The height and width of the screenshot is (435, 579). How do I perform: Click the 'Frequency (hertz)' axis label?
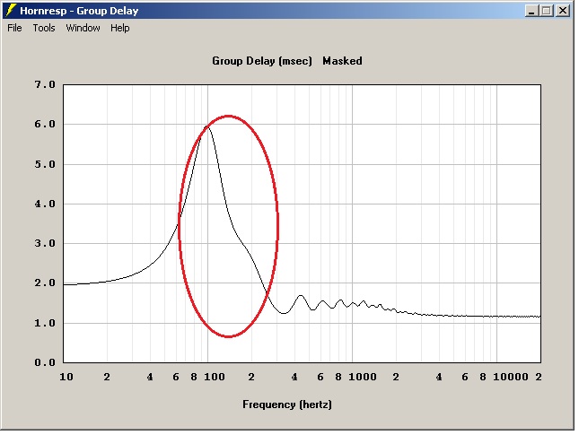(287, 405)
